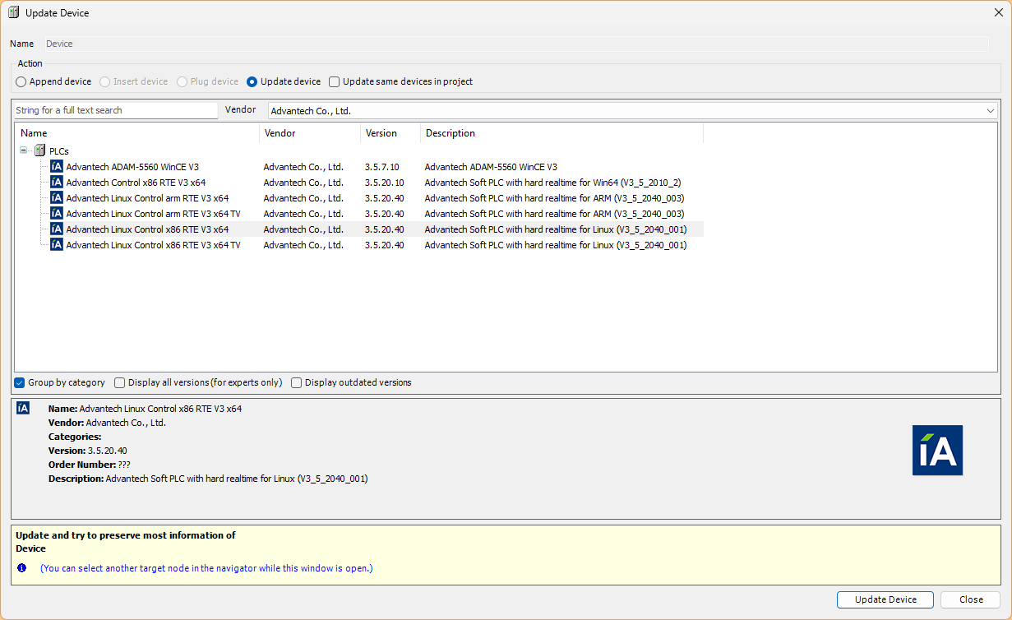1012x620 pixels.
Task: Enable Display all versions for experts only
Action: coord(120,383)
